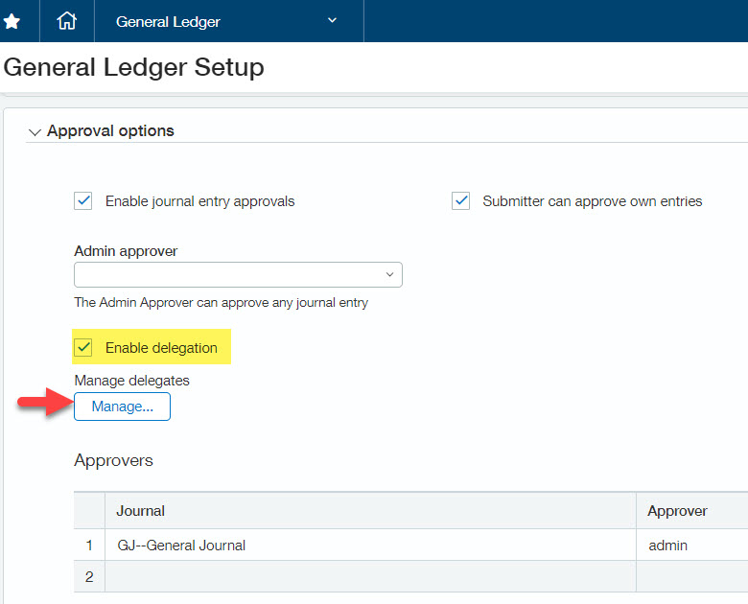Viewport: 748px width, 604px height.
Task: Select row number 1 in Approvers table
Action: coord(89,545)
